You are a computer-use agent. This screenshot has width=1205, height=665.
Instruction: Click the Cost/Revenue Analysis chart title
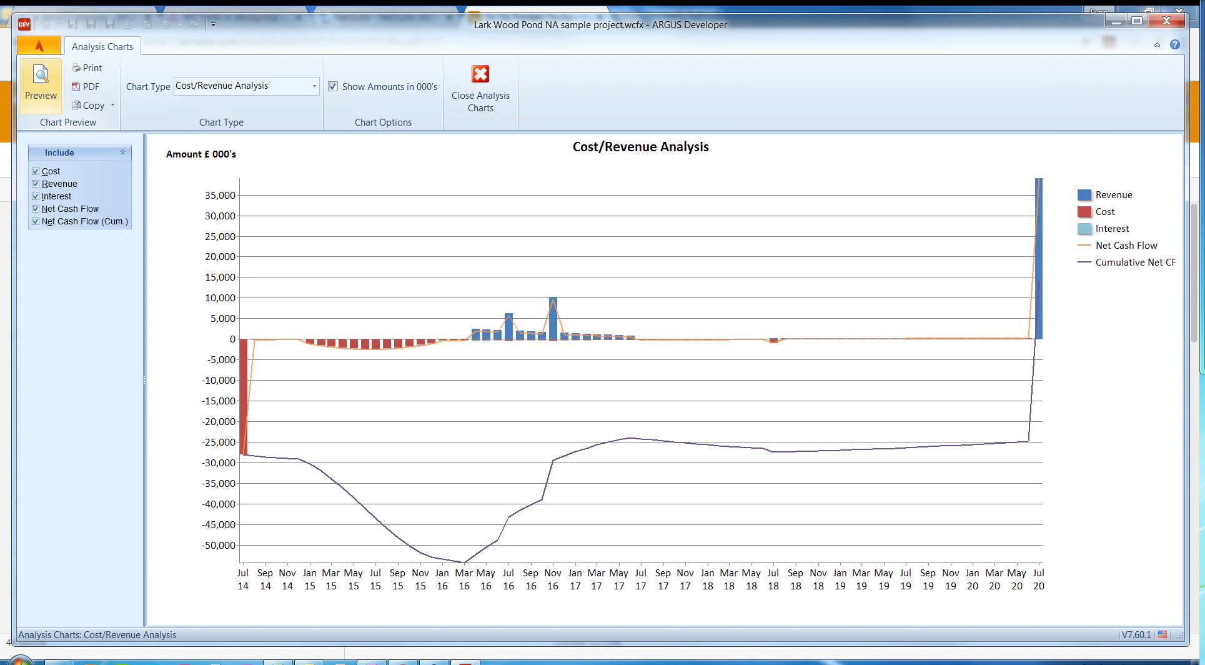640,147
